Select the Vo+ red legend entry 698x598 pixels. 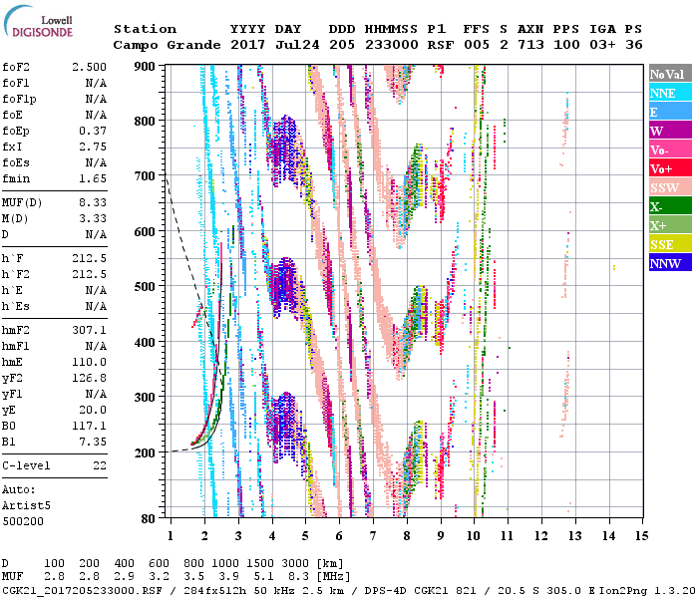[x=669, y=168]
